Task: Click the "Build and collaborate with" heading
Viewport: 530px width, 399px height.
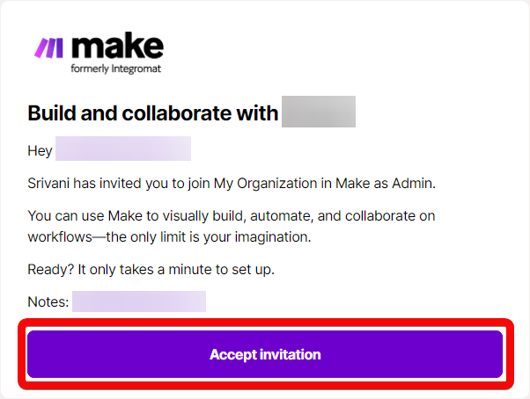Action: coord(152,113)
